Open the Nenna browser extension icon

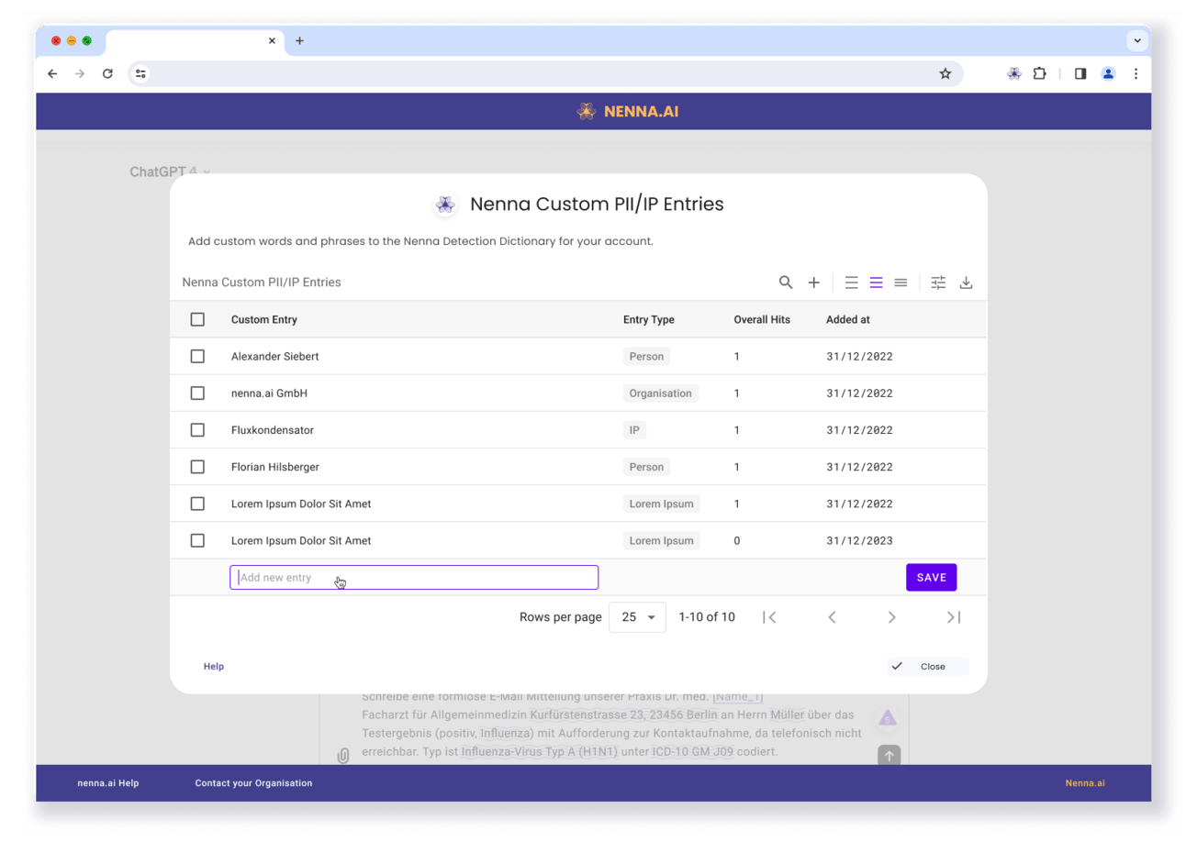coord(1013,73)
